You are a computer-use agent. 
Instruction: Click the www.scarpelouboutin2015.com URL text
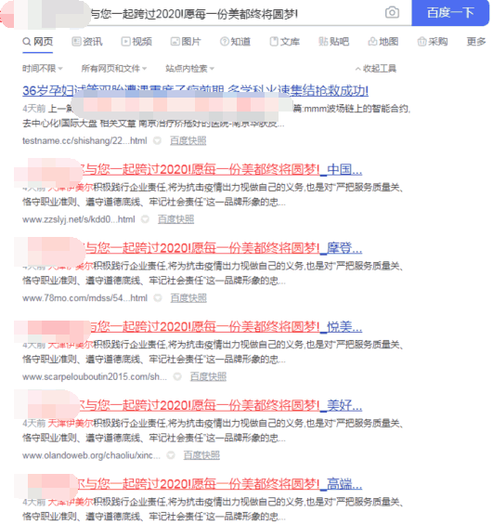[95, 376]
